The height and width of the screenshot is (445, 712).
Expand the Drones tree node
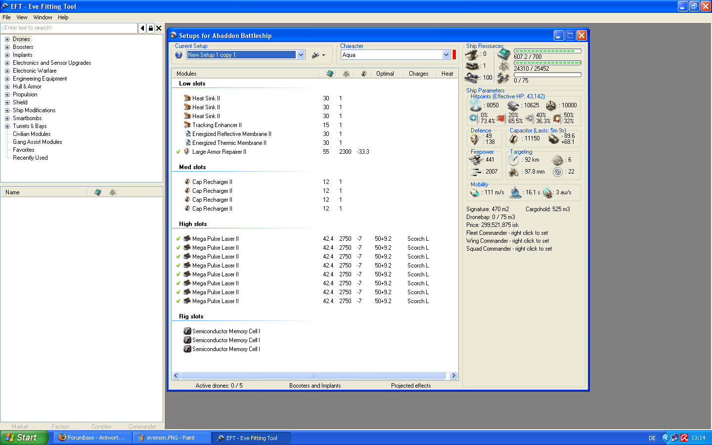point(7,39)
